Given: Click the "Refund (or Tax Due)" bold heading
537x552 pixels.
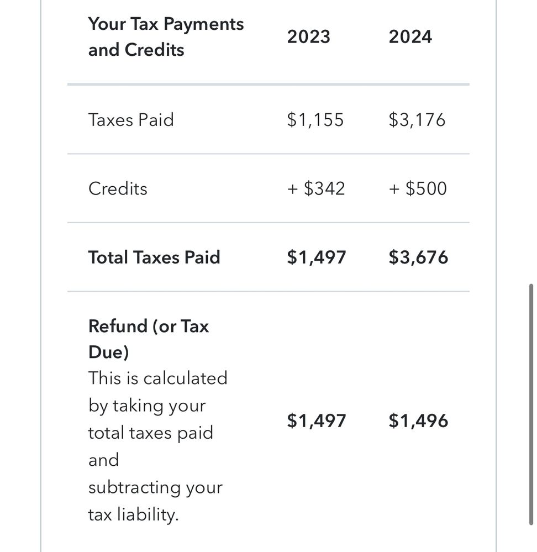Looking at the screenshot, I should click(x=148, y=339).
